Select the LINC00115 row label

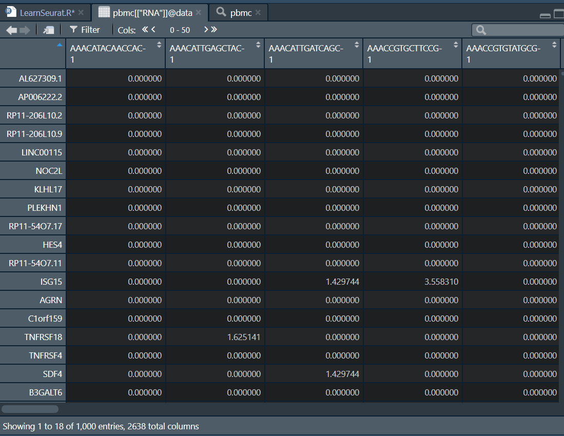coord(42,152)
